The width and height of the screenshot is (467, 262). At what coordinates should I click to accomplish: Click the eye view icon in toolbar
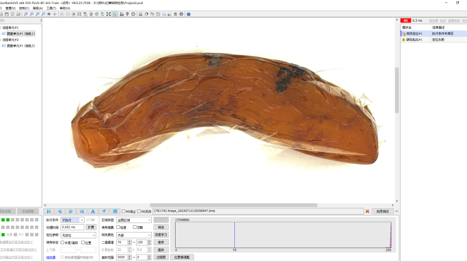(49, 14)
